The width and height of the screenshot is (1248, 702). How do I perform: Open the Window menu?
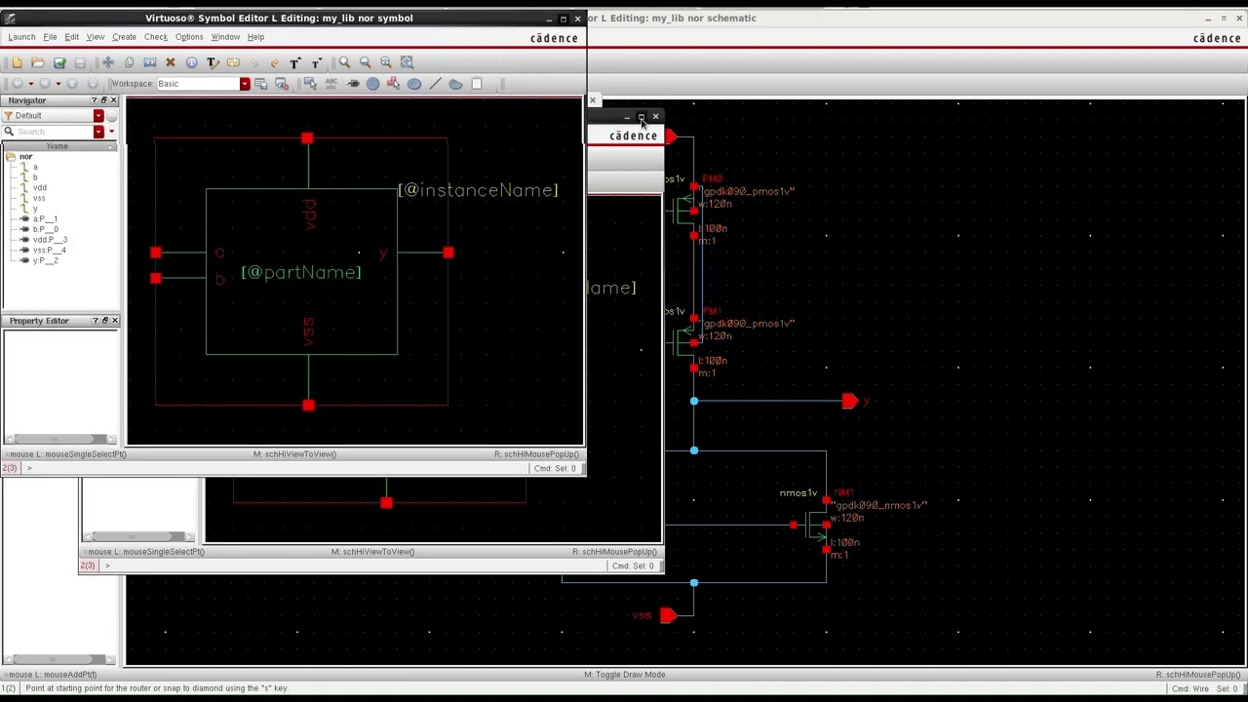click(x=225, y=37)
